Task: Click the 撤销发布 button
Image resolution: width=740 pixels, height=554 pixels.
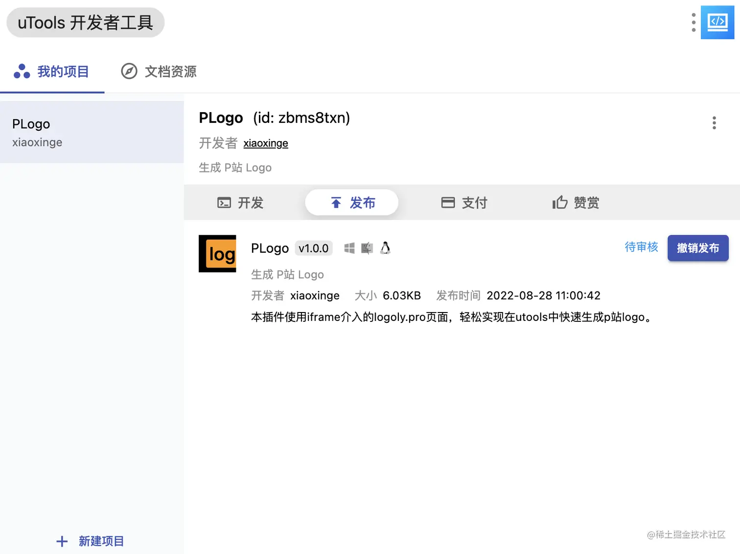Action: click(x=698, y=248)
